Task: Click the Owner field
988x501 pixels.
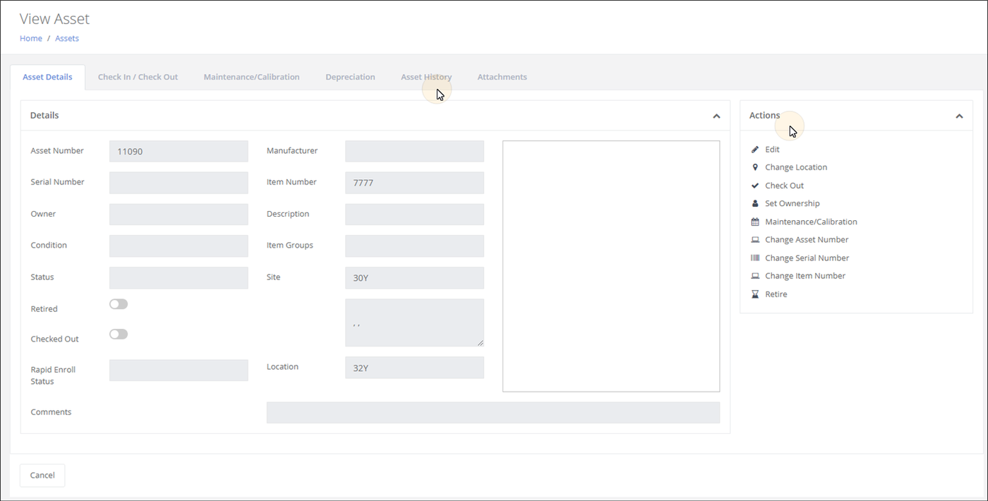Action: pyautogui.click(x=179, y=215)
